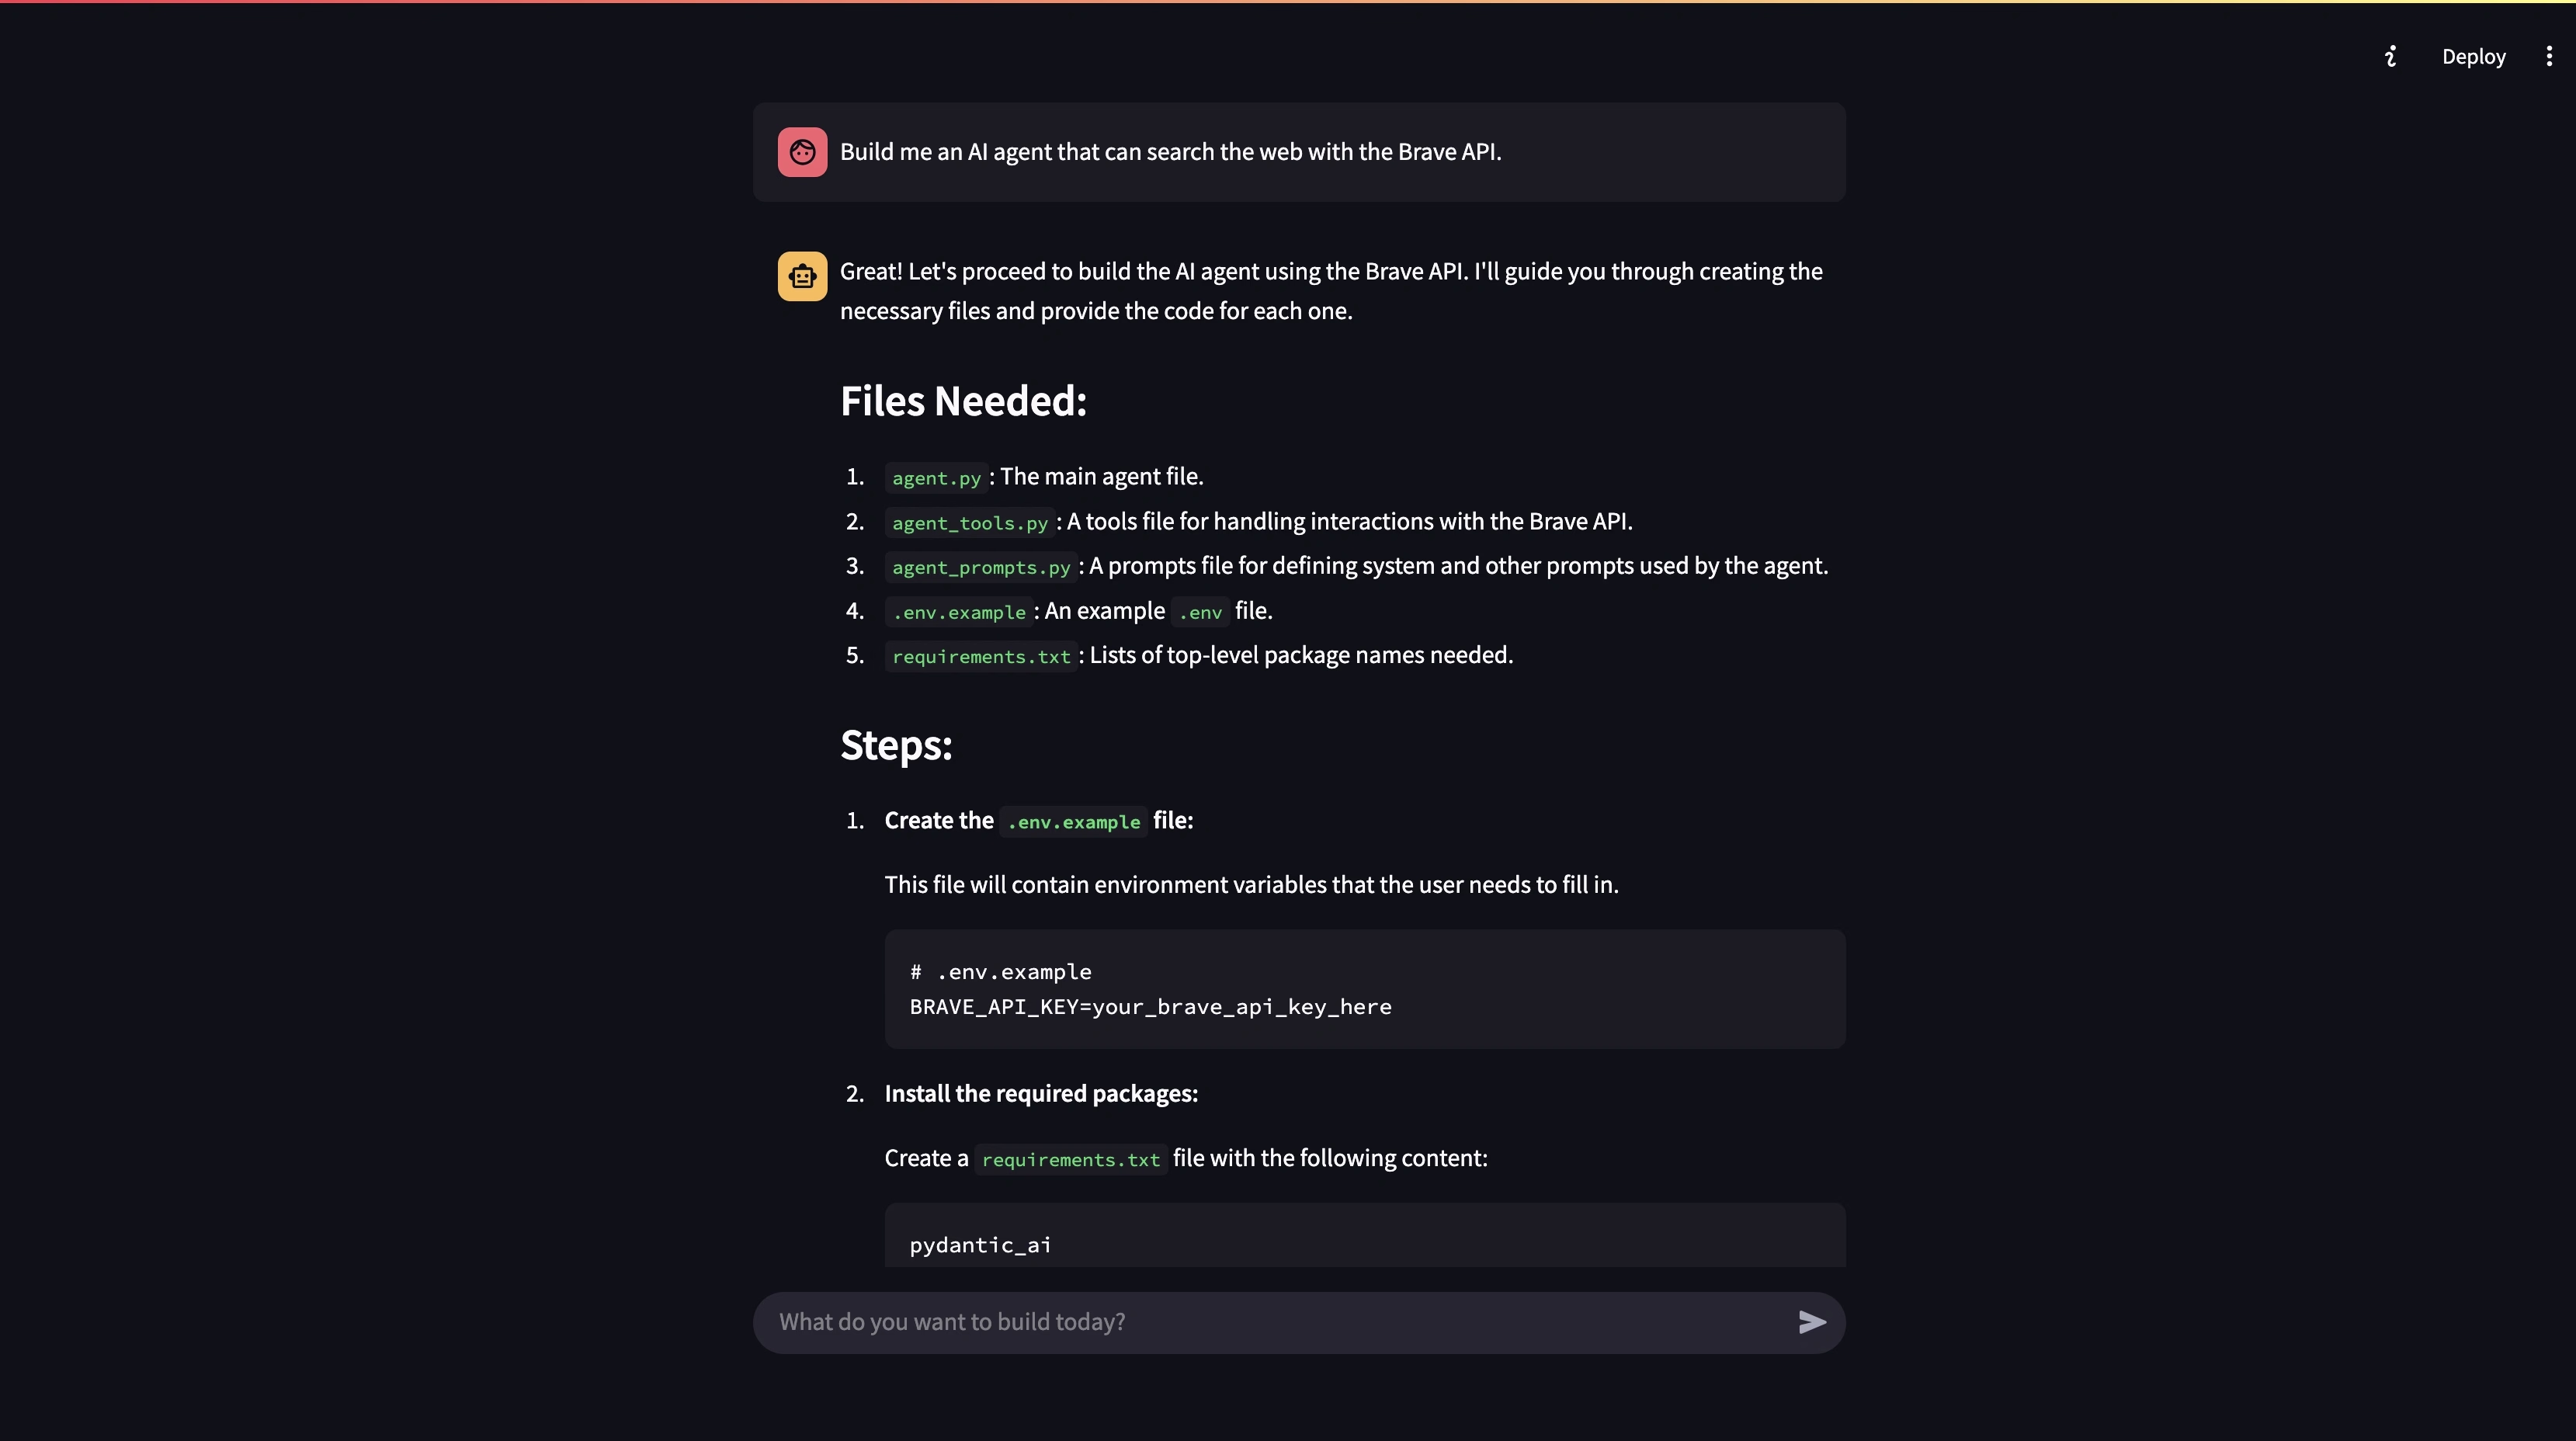Screen dimensions: 2576x1441
Task: Click the user avatar next to the message
Action: tap(801, 152)
